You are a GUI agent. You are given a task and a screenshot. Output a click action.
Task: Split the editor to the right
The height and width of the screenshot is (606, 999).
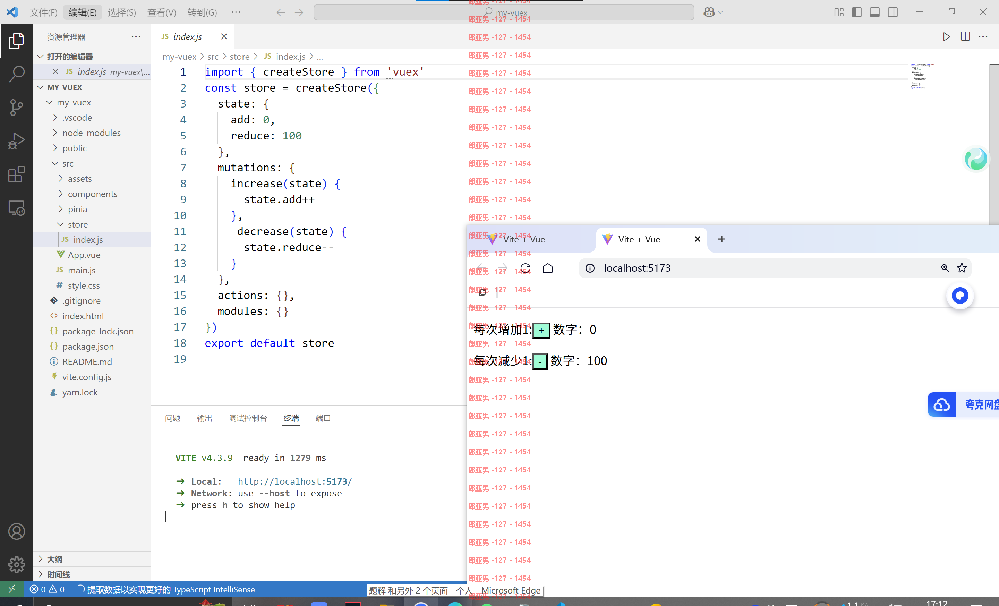(965, 36)
